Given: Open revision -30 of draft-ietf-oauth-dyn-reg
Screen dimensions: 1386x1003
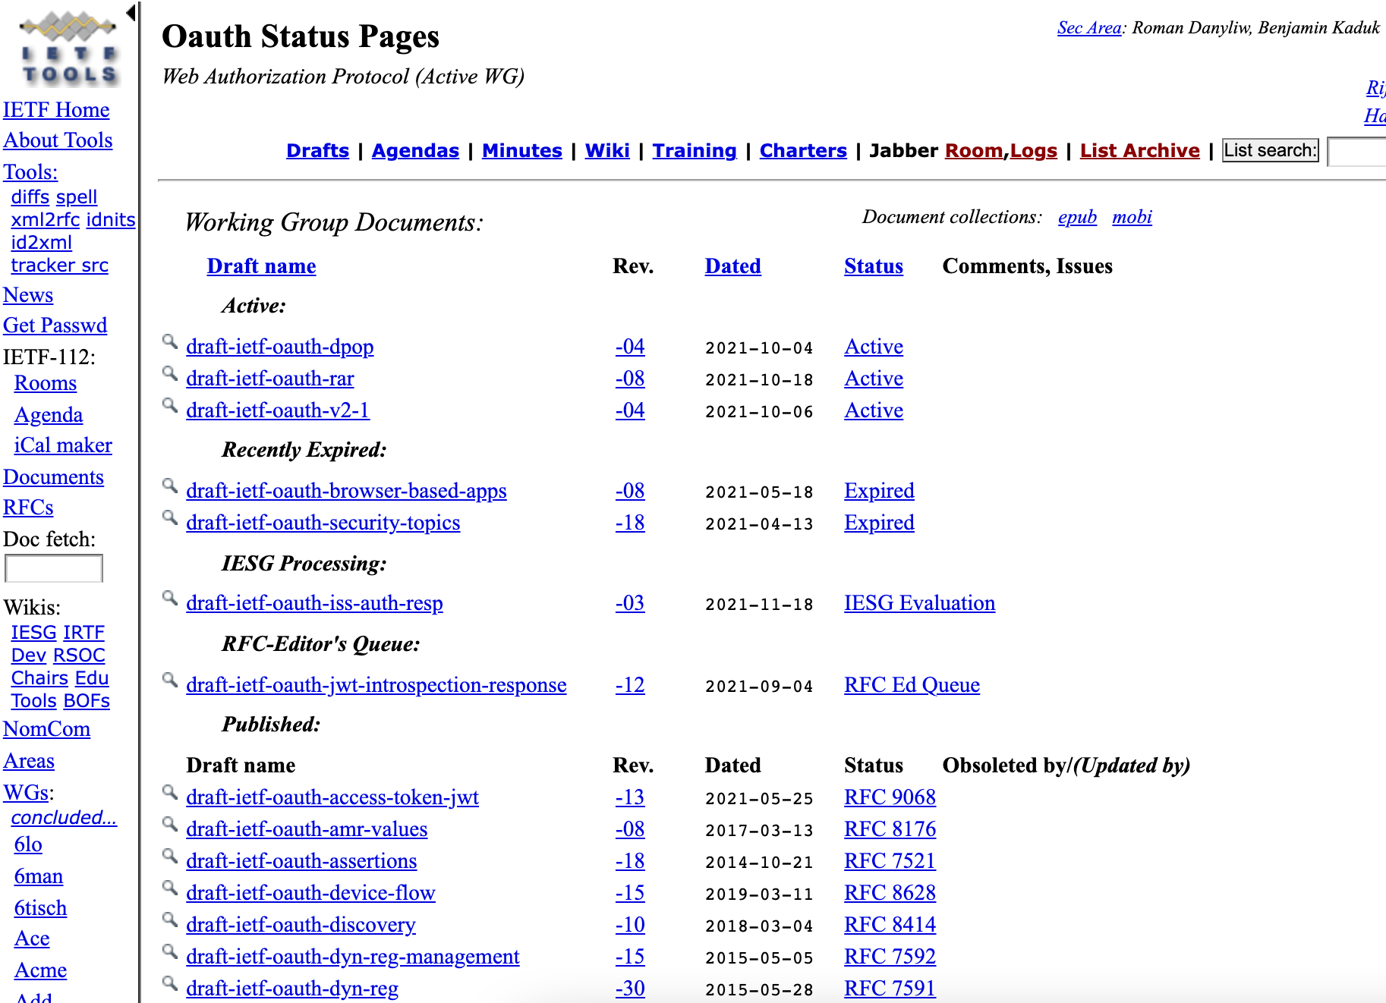Looking at the screenshot, I should [x=630, y=989].
